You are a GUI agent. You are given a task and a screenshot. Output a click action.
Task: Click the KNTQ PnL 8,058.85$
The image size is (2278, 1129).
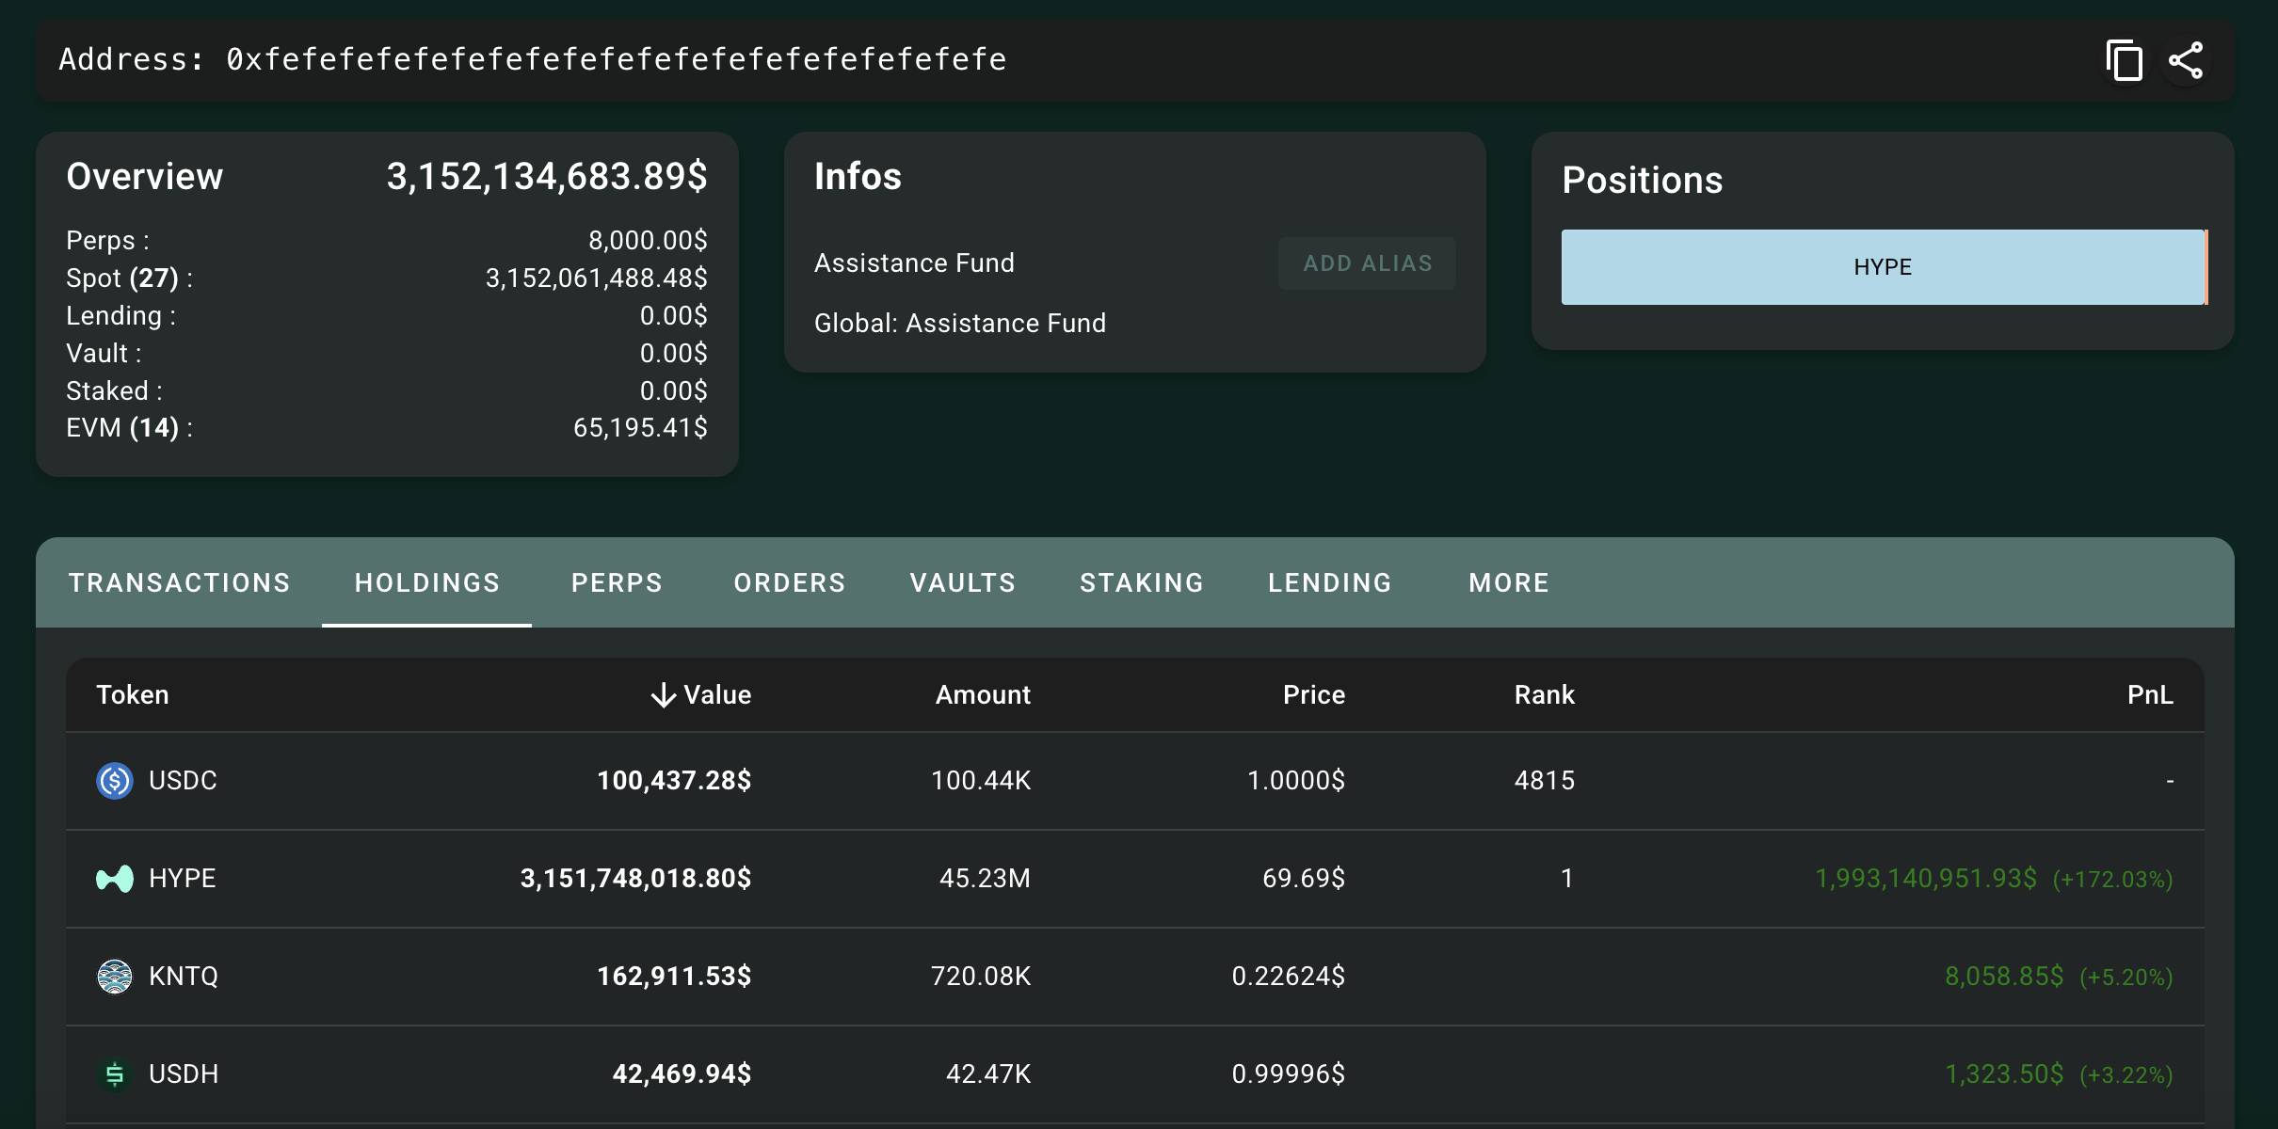pos(2004,977)
